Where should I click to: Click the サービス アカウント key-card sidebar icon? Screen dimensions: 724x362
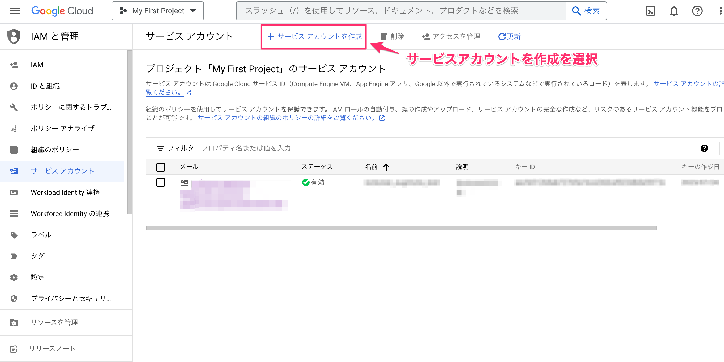[x=14, y=171]
